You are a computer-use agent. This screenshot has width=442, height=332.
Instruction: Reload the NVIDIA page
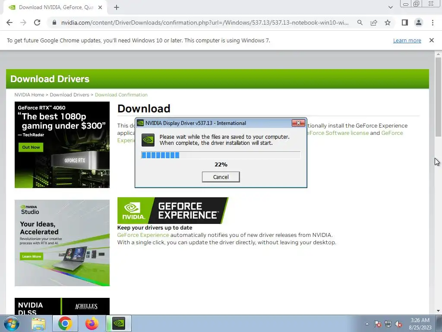(x=37, y=22)
